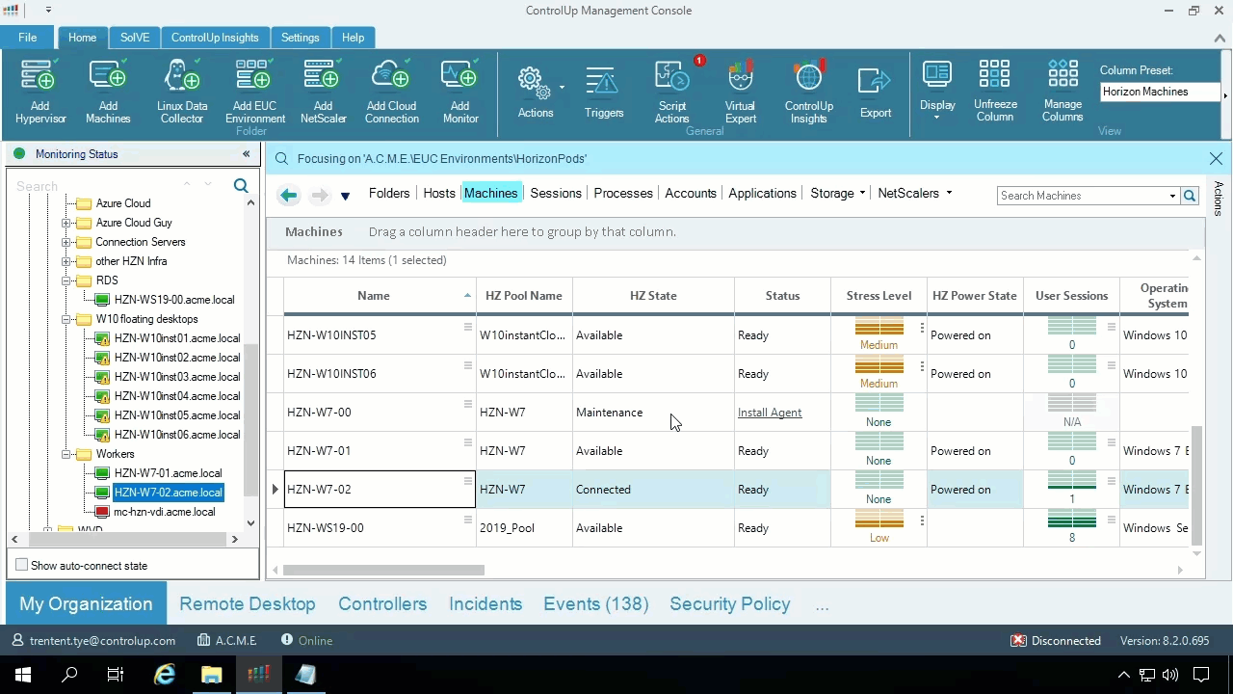Collapse the Workers folder

pos(66,454)
